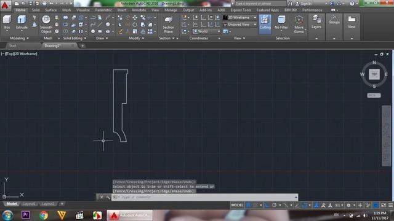This screenshot has width=394, height=221.
Task: Click the Scale tool in Modify panel
Action: tap(135, 31)
